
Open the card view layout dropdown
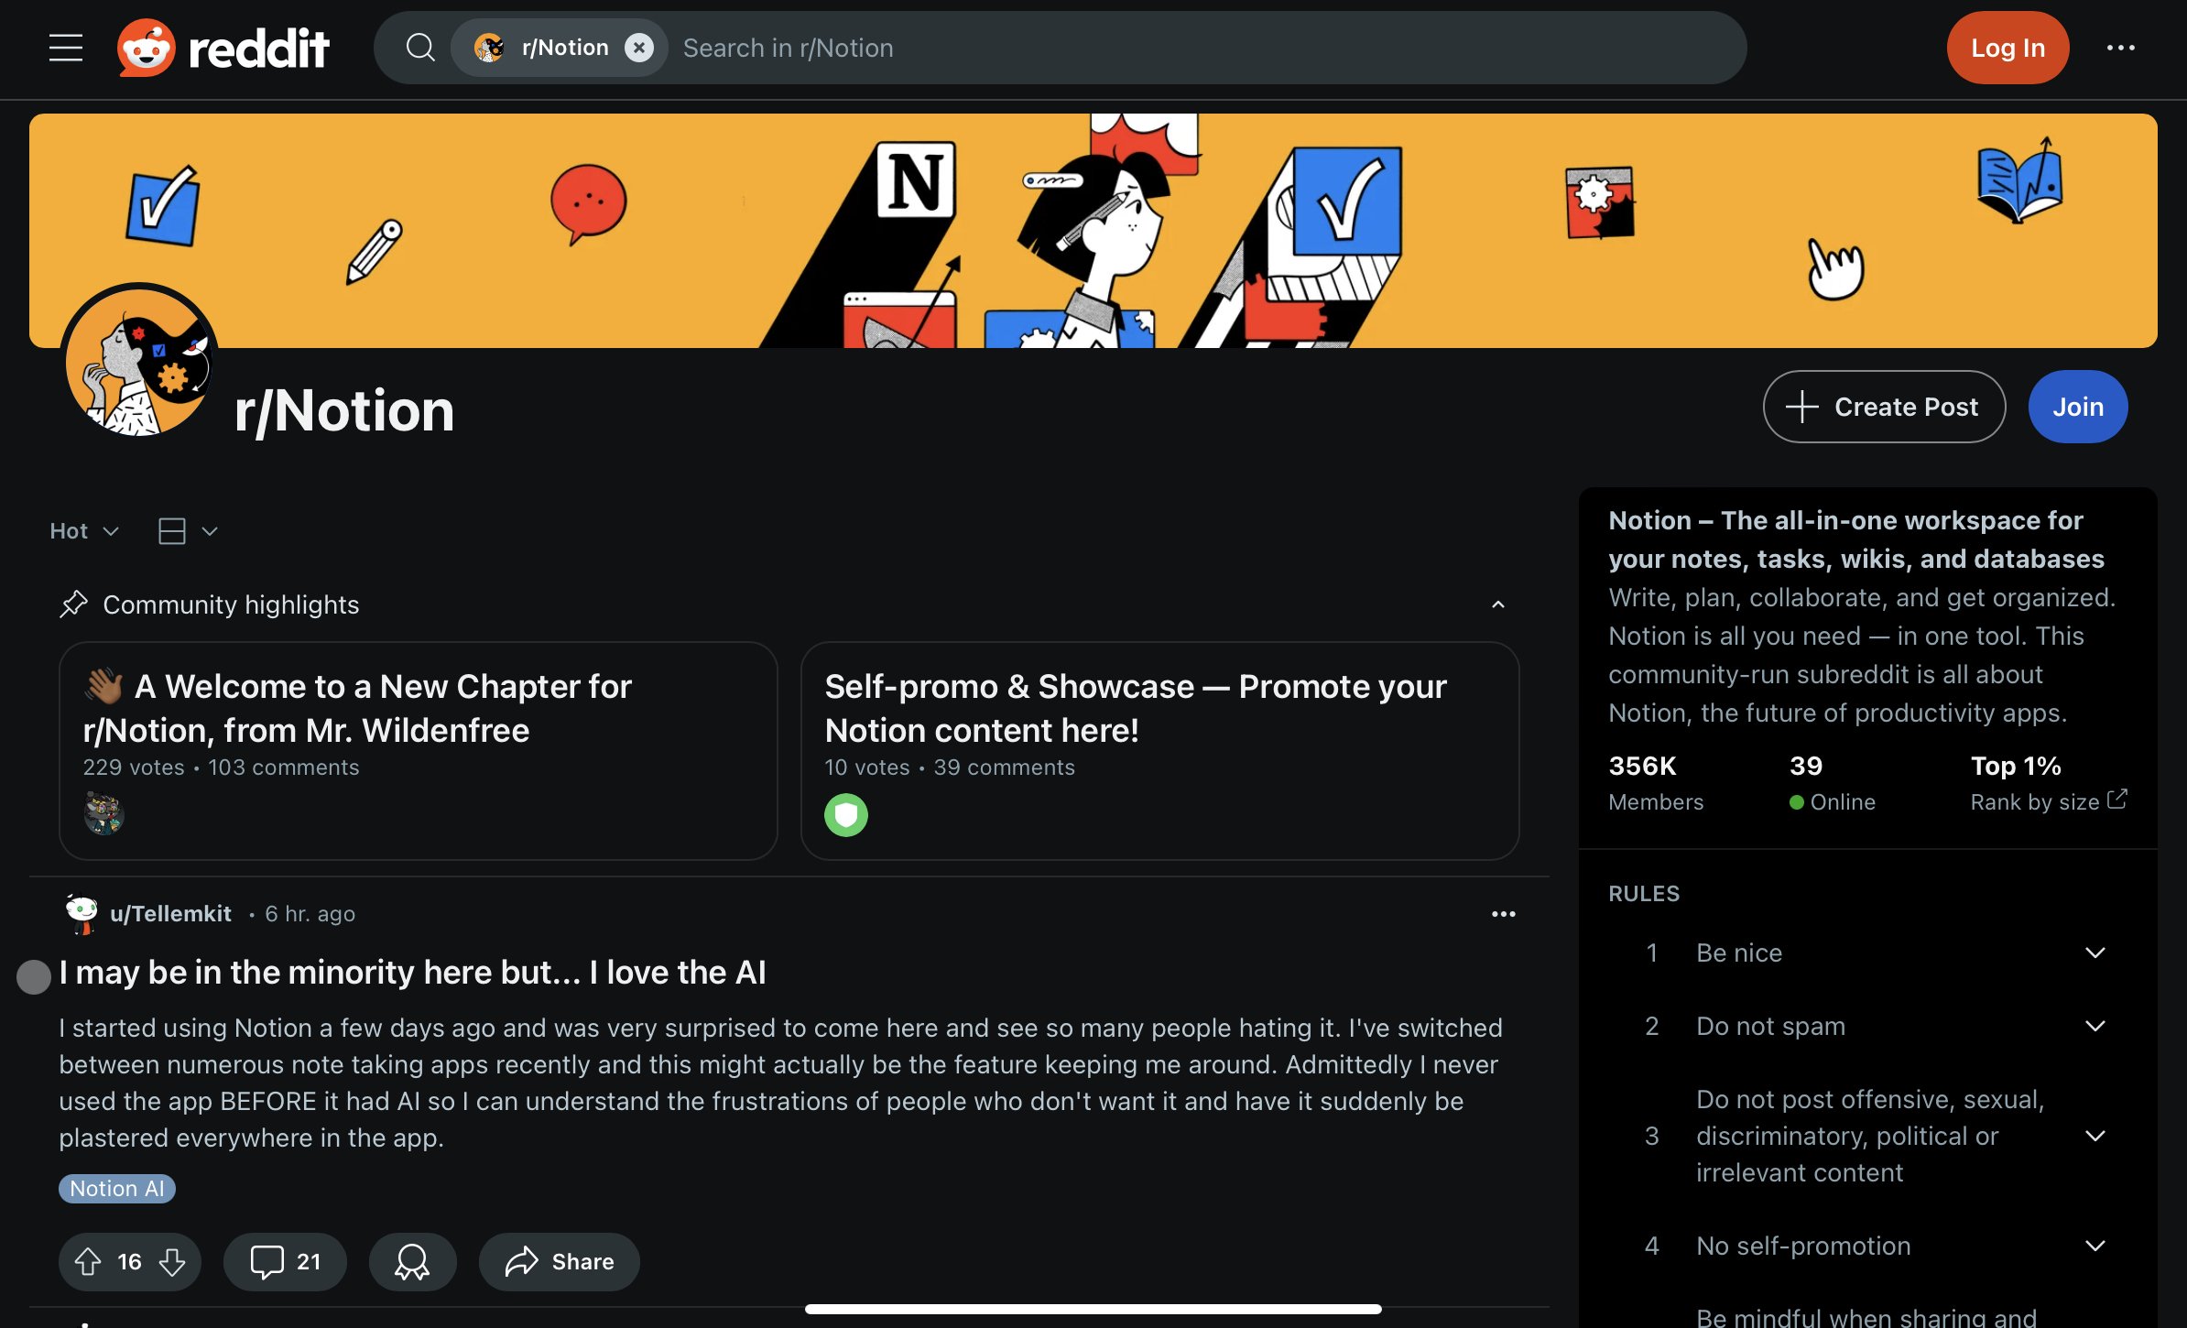pos(188,531)
